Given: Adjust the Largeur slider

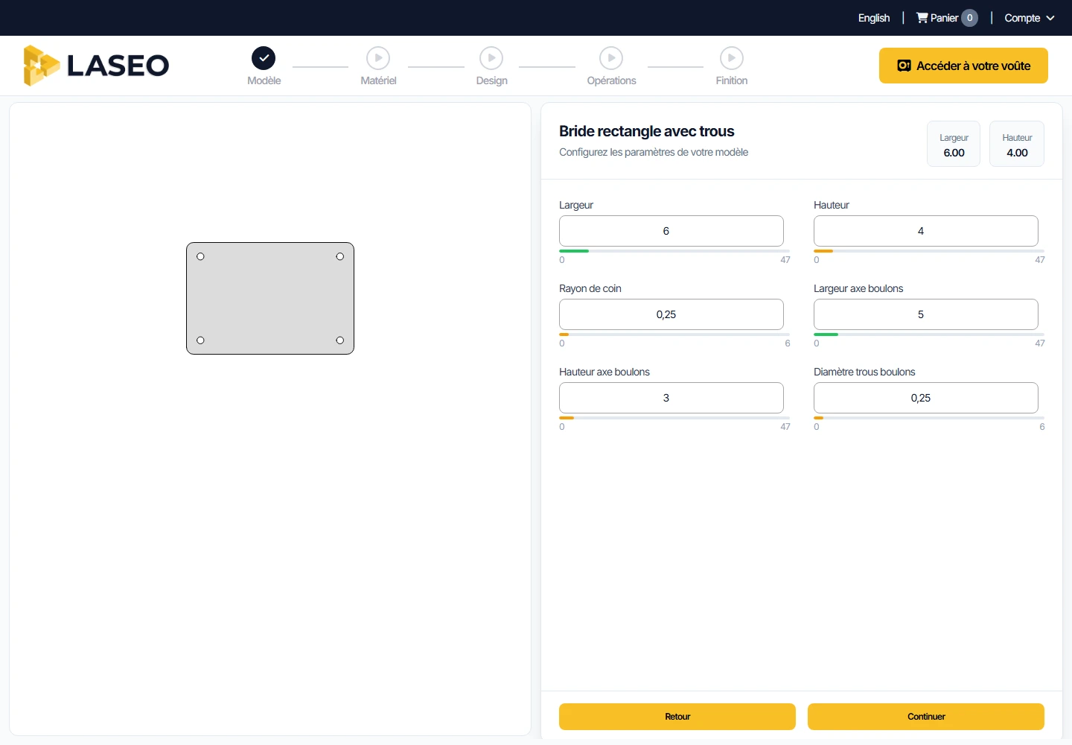Looking at the screenshot, I should click(x=674, y=251).
